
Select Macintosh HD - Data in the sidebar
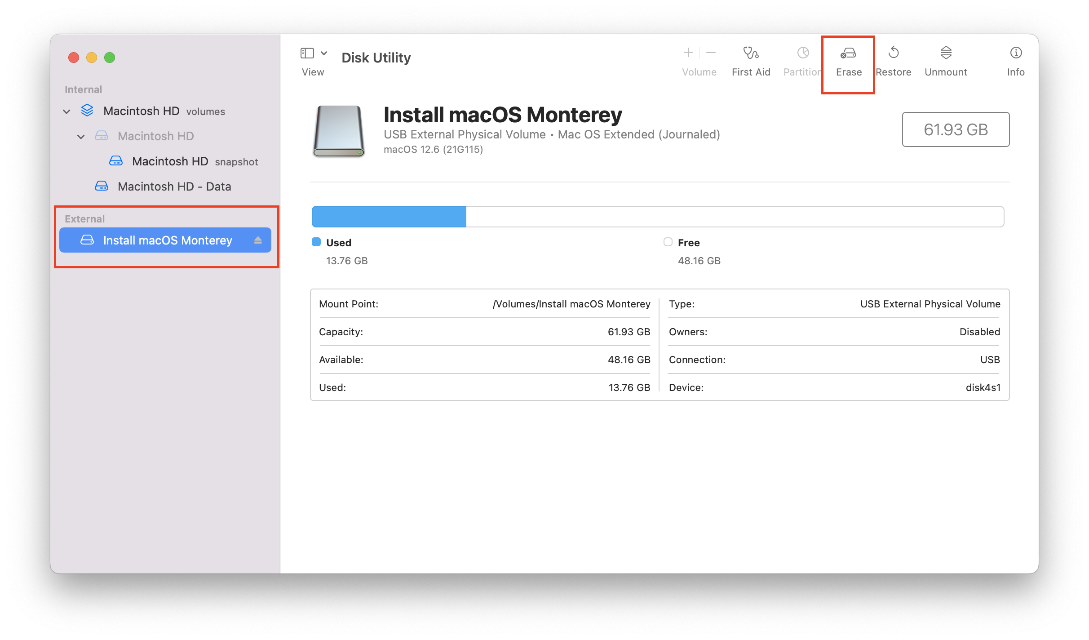point(174,186)
